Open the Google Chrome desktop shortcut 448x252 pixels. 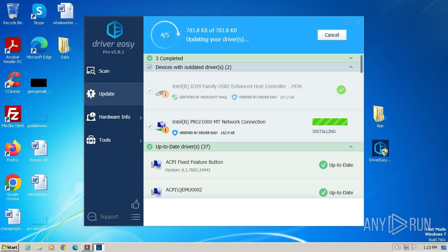13,188
